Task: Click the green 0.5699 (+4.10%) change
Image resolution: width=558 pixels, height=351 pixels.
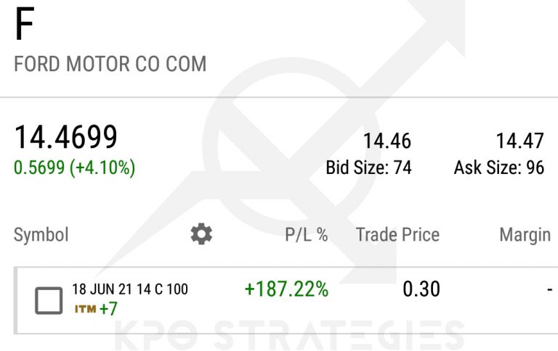Action: click(74, 168)
